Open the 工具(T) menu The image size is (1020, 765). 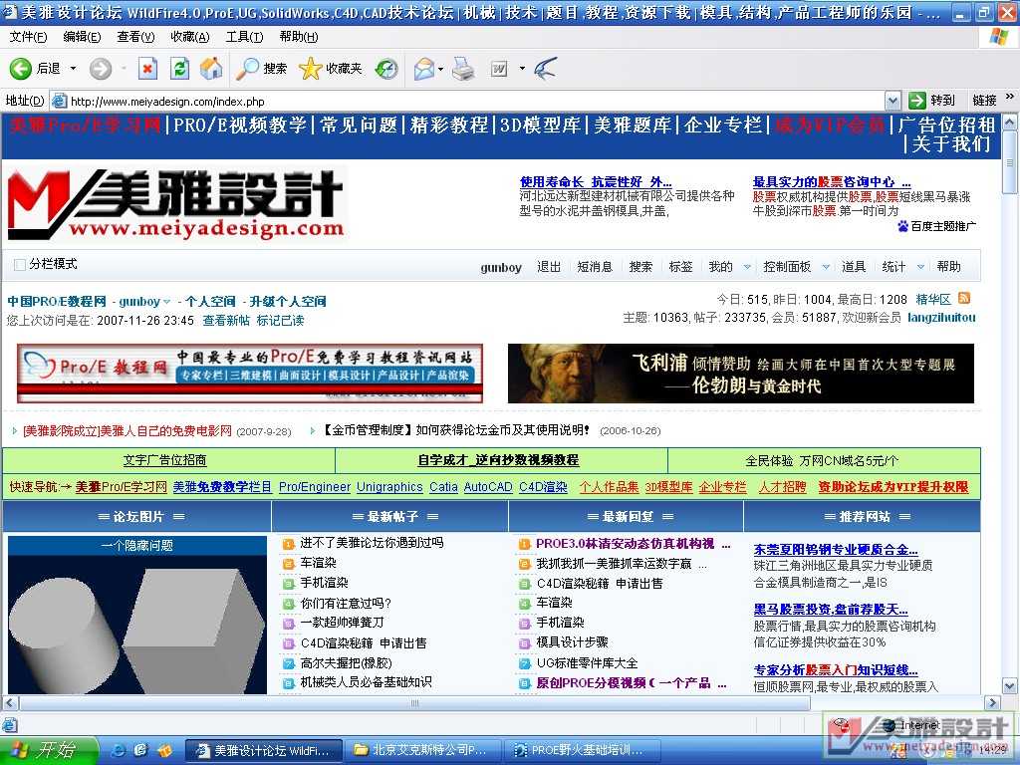(x=245, y=37)
